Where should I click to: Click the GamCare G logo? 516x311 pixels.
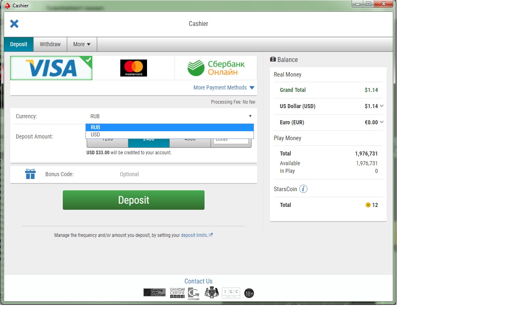tap(194, 294)
